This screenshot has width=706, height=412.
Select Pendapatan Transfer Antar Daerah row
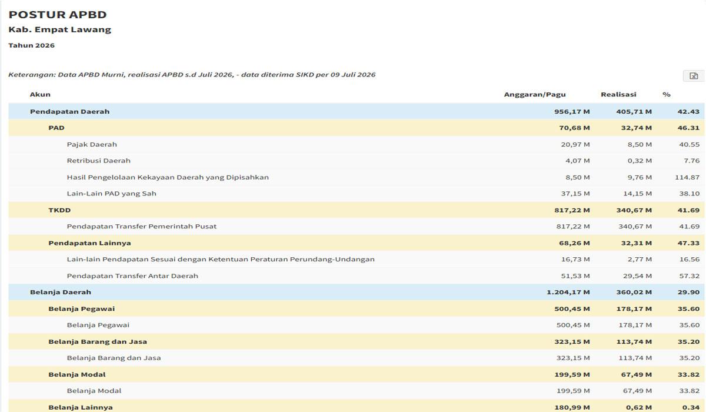(357, 276)
